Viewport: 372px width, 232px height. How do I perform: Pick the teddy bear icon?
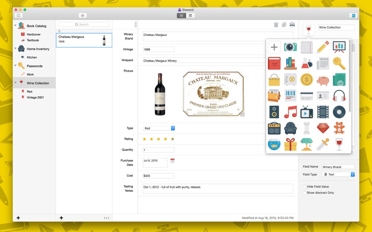click(339, 128)
